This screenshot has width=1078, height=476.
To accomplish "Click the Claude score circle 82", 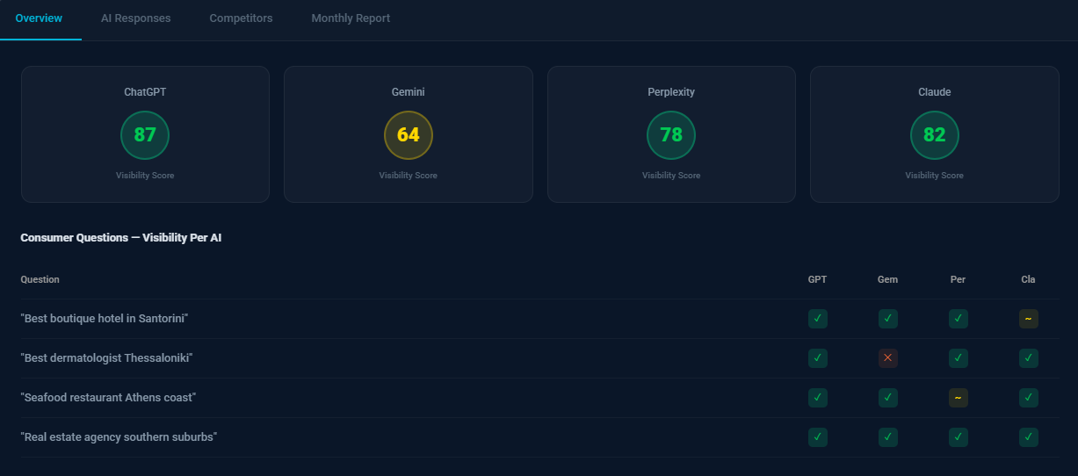I will click(x=935, y=135).
